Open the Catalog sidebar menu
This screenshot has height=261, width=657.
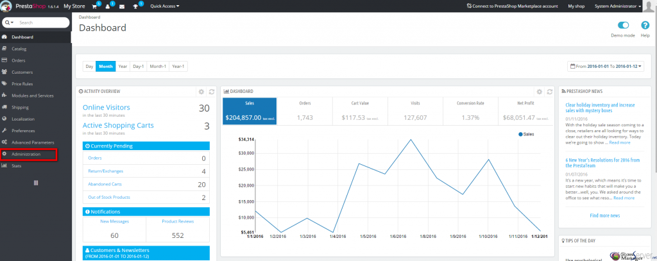click(36, 49)
